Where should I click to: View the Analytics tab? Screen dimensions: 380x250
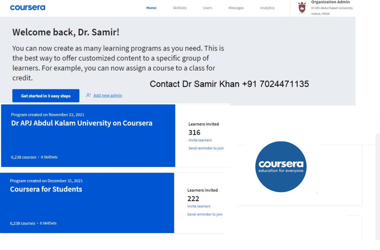point(267,8)
